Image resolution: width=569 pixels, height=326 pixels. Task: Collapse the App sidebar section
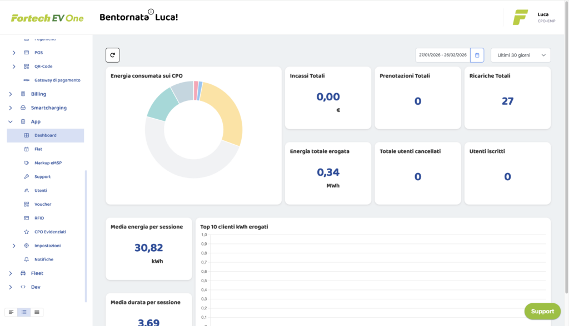click(10, 121)
